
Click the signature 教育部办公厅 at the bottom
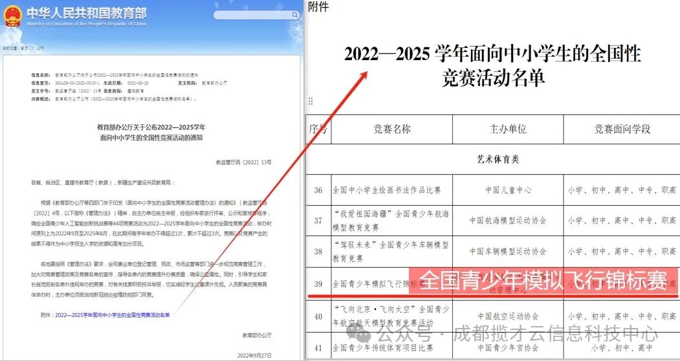(x=257, y=335)
